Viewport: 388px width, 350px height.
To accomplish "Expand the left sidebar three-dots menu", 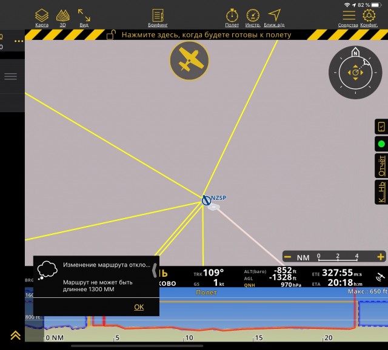I will click(x=19, y=41).
